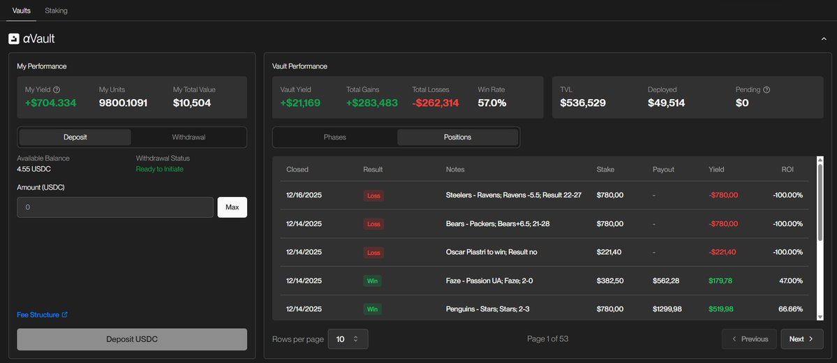Click the $519,98 yield value
Image resolution: width=837 pixels, height=363 pixels.
click(x=720, y=309)
